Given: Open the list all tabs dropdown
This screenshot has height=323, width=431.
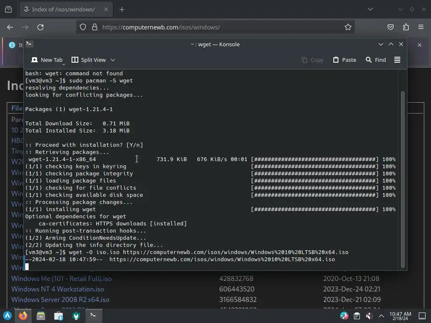Looking at the screenshot, I should [x=370, y=9].
